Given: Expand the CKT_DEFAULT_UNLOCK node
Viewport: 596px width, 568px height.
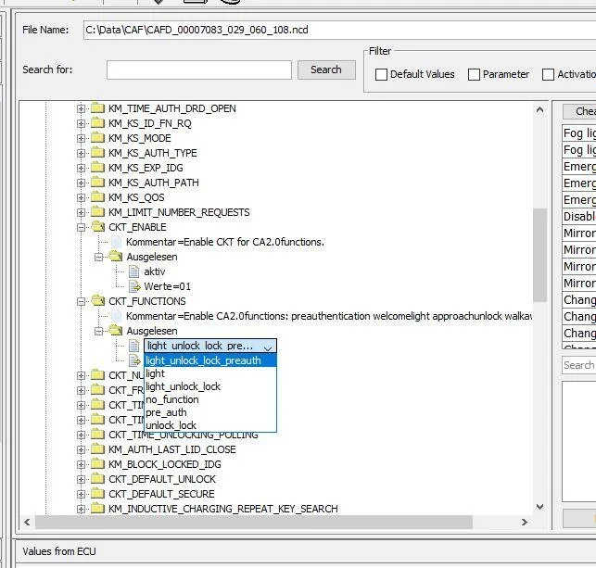Looking at the screenshot, I should click(81, 480).
